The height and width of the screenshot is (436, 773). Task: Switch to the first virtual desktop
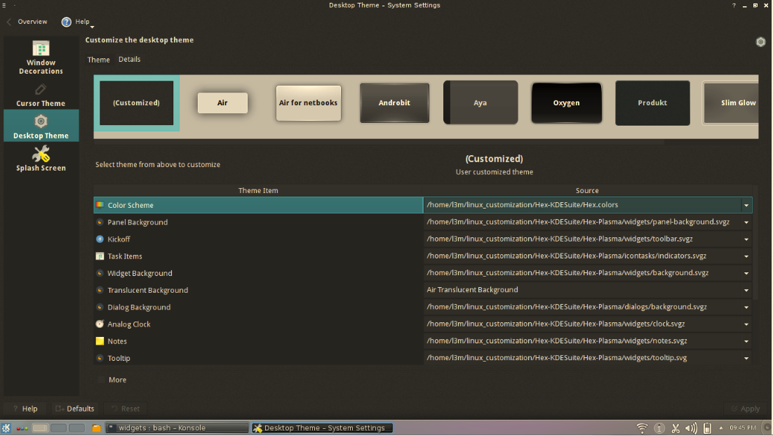point(41,428)
